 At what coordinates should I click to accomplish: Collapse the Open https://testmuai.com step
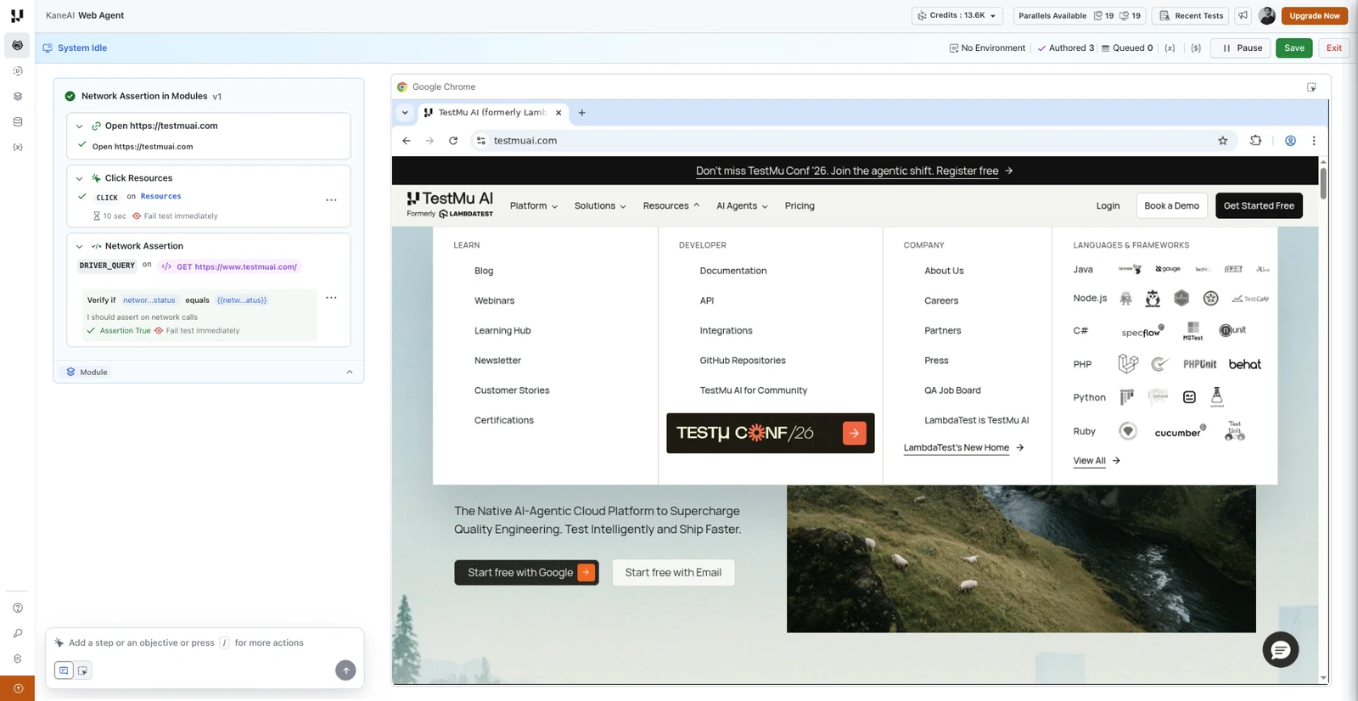[x=80, y=126]
